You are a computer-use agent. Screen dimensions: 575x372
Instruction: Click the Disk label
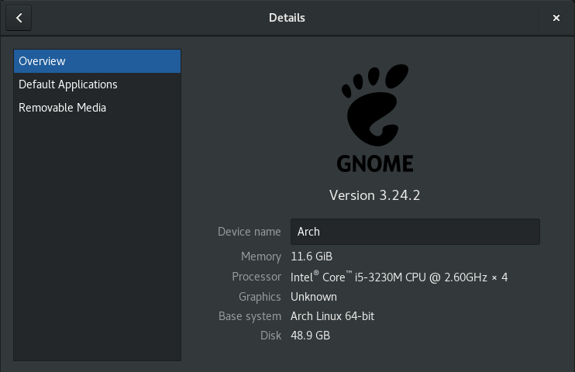pos(270,336)
